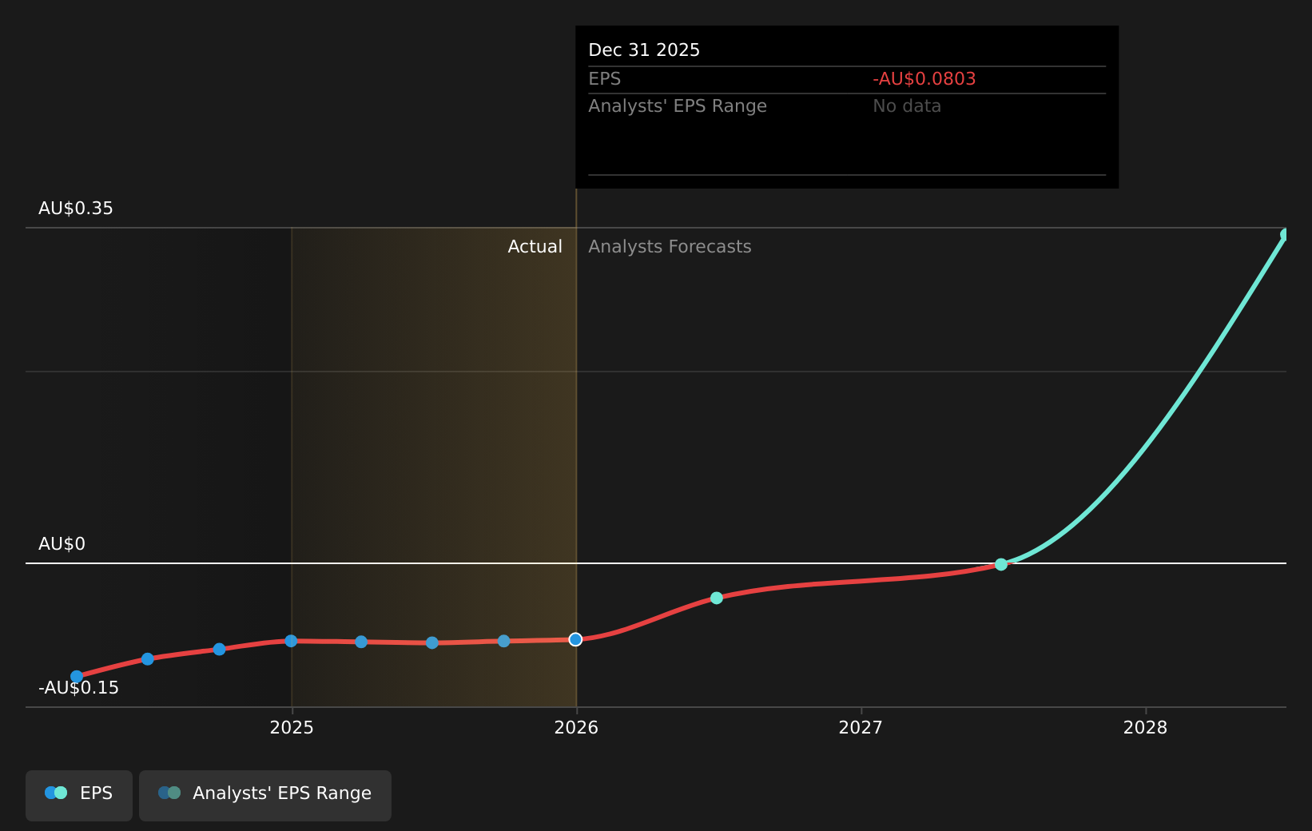
Task: Click the 'Actual' section label
Action: coord(535,247)
